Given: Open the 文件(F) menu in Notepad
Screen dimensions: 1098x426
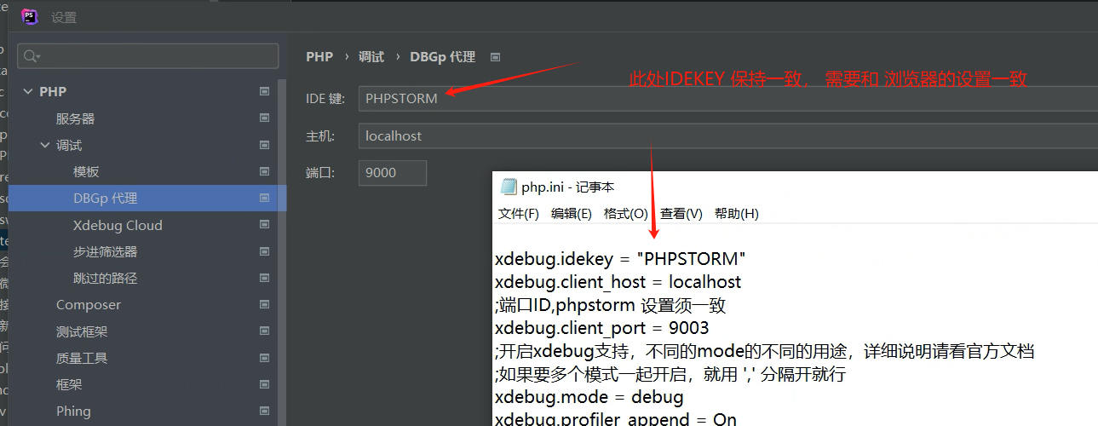Looking at the screenshot, I should coord(519,213).
